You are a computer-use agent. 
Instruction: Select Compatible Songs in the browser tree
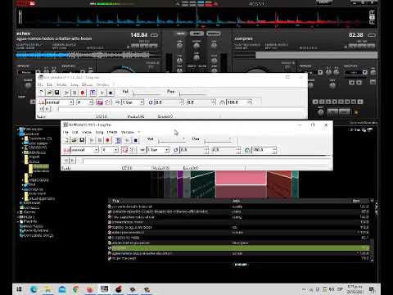click(38, 235)
